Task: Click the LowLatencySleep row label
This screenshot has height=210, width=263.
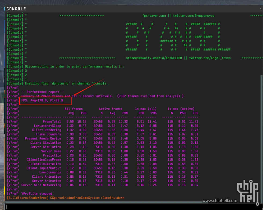Action: click(48, 126)
